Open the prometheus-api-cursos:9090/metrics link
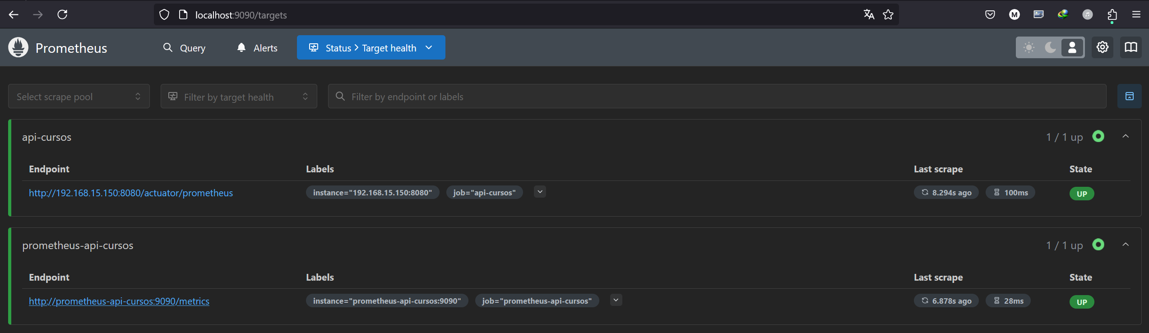1149x333 pixels. pyautogui.click(x=119, y=301)
